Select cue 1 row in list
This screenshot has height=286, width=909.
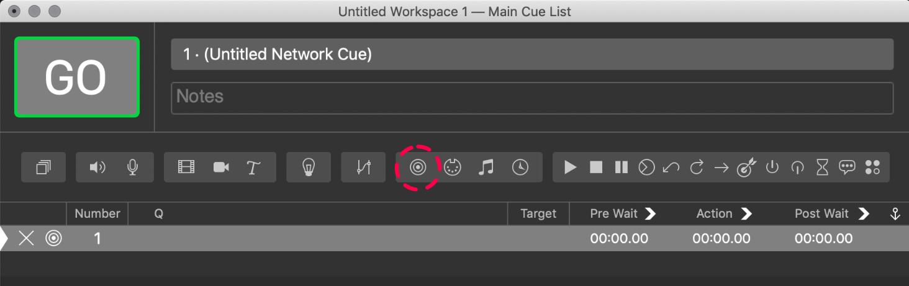point(455,238)
